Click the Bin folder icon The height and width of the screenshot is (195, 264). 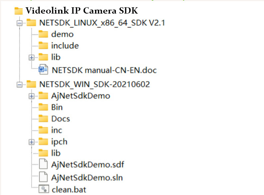44,107
